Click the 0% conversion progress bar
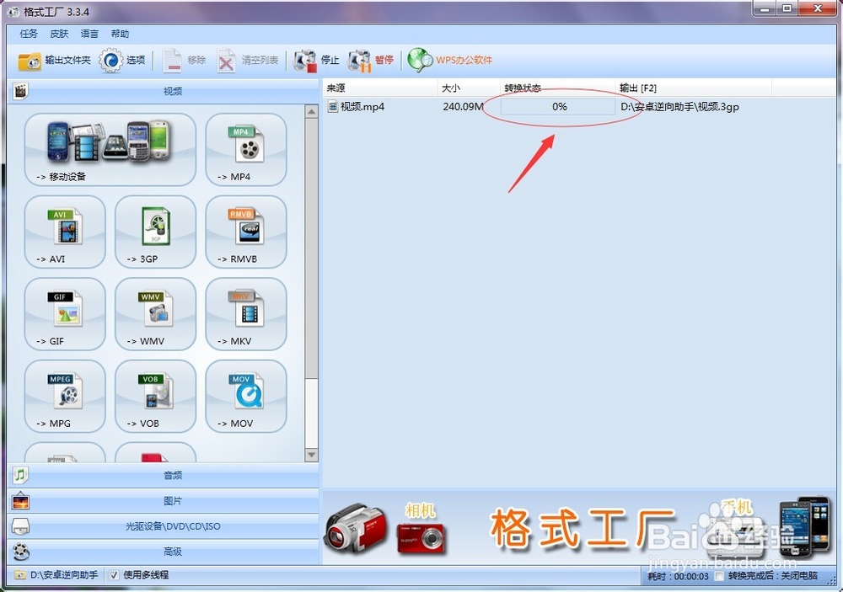Viewport: 843px width, 592px height. coord(558,106)
